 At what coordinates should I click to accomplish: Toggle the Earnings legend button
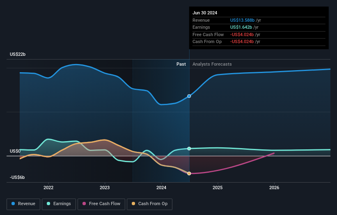59,204
